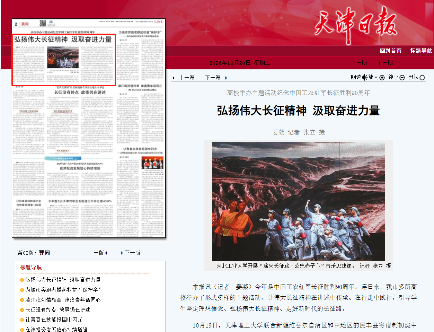Click 今年前8月天津对中亚五国 article on thumbnail
Screen dimensions: 434x332
tap(80, 201)
